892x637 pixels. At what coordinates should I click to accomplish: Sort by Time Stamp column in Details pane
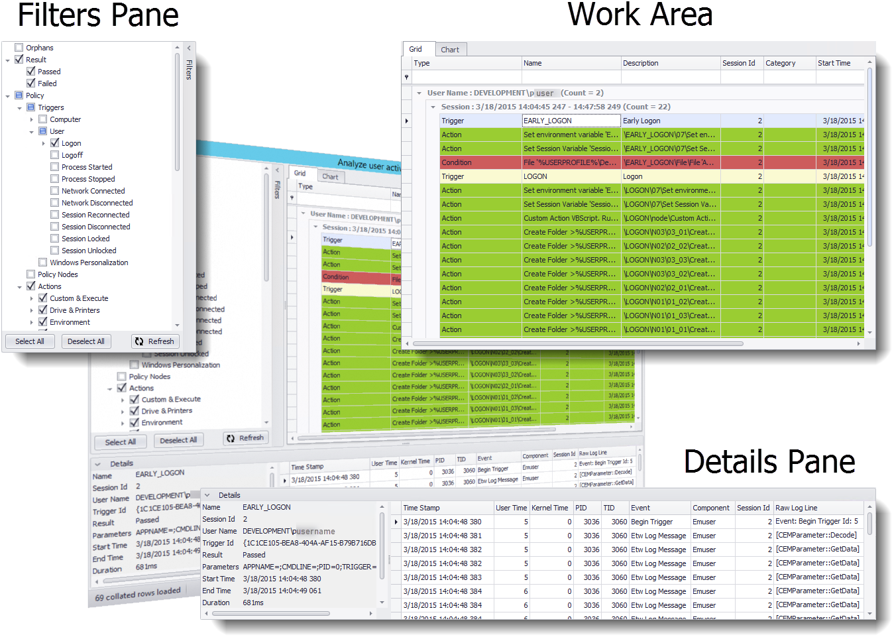[447, 508]
